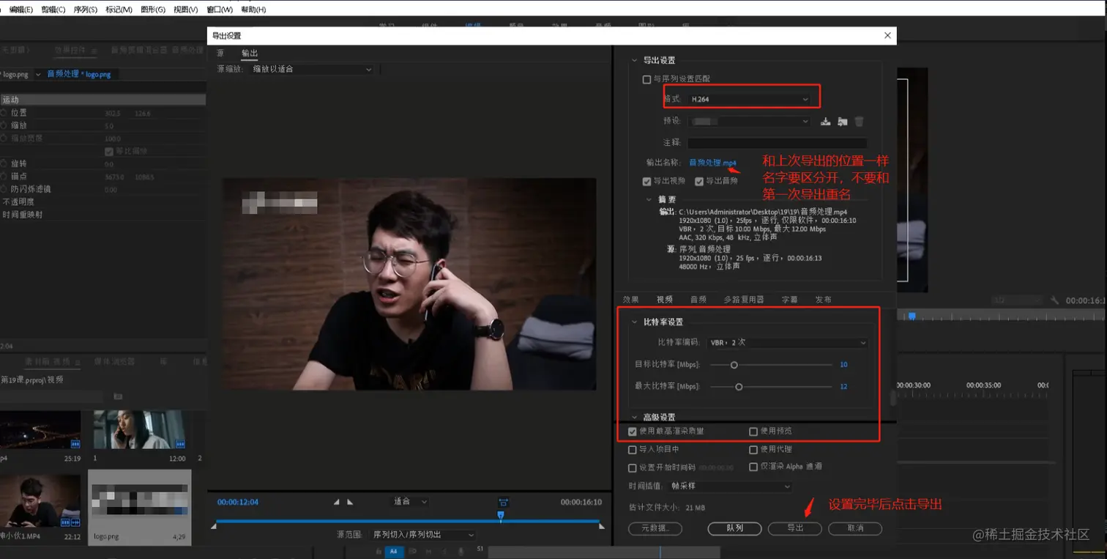Viewport: 1107px width, 559px height.
Task: Collapse the 比特率设置 section
Action: coord(635,322)
